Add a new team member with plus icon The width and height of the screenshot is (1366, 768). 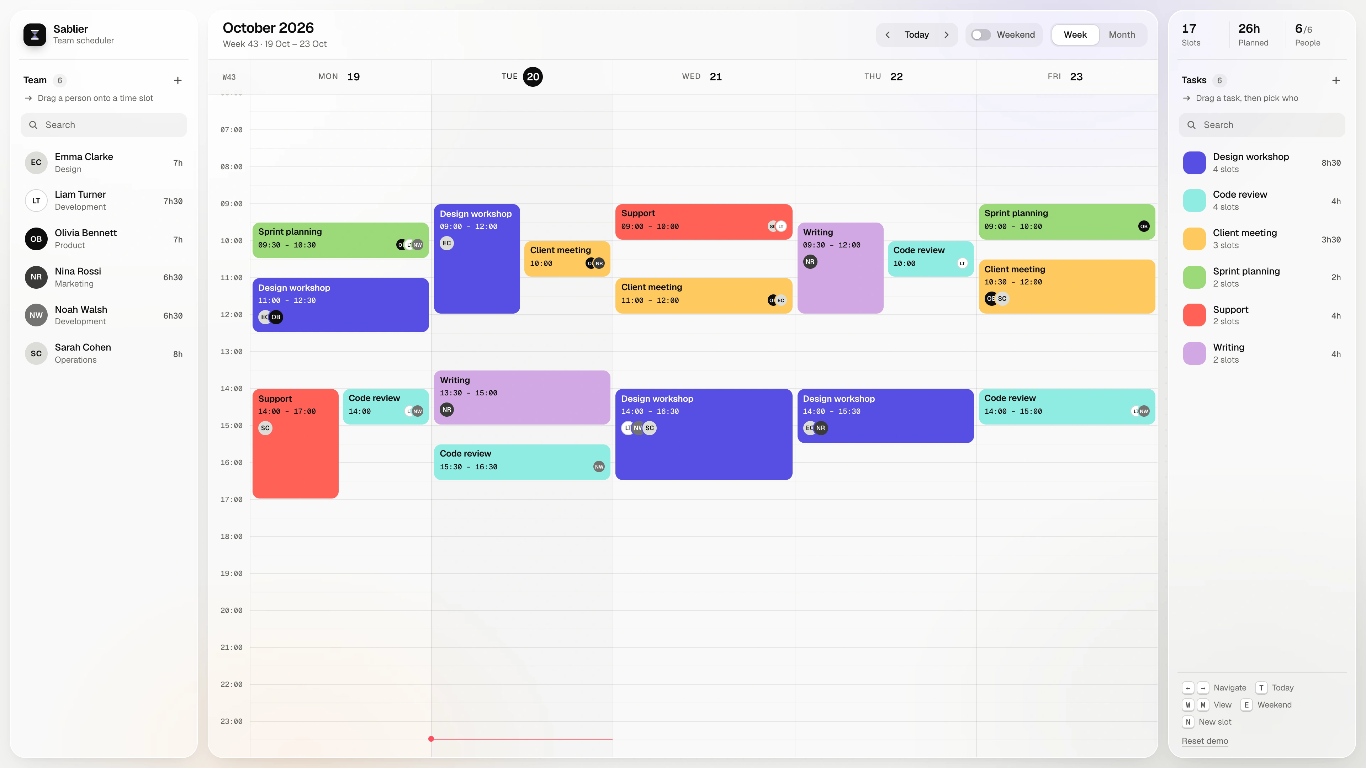point(178,81)
